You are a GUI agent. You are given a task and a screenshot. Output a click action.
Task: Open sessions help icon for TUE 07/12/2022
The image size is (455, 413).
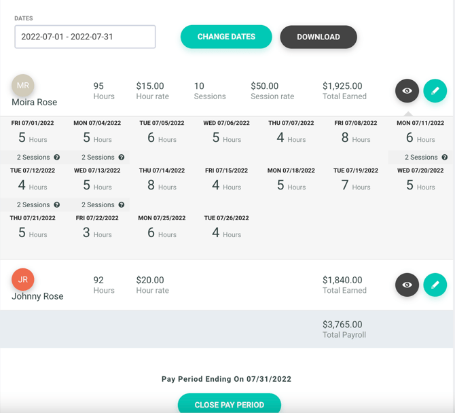click(x=57, y=205)
